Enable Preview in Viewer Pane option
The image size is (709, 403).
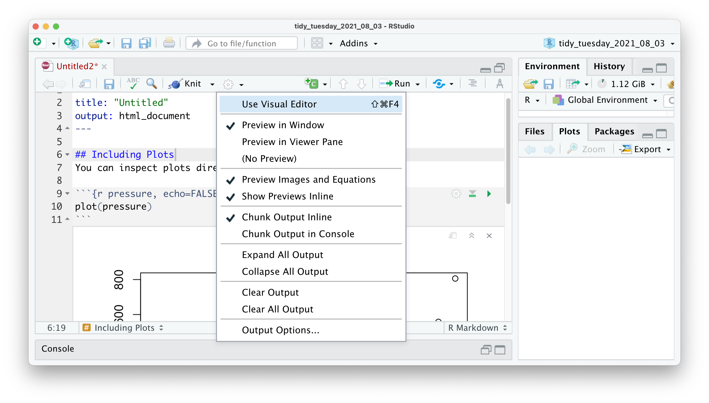[x=292, y=142]
